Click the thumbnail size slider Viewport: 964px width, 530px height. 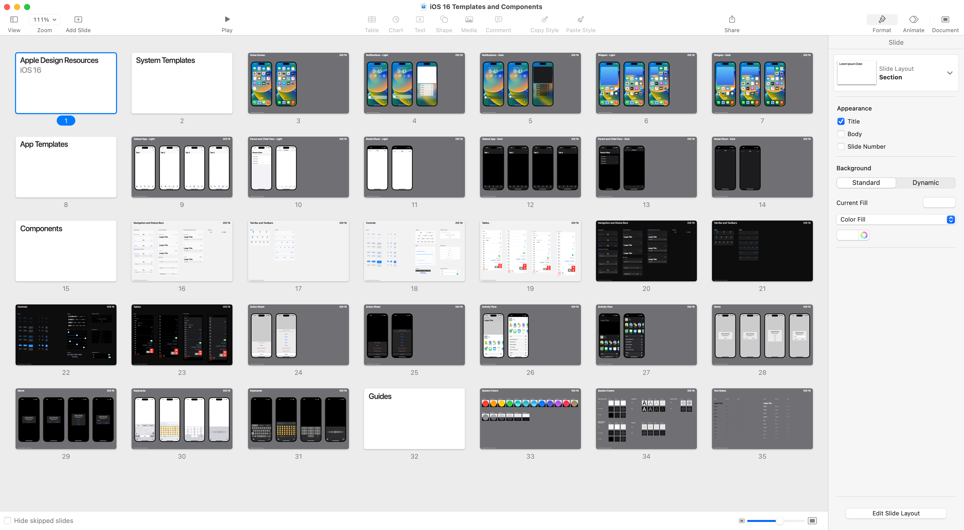click(779, 521)
